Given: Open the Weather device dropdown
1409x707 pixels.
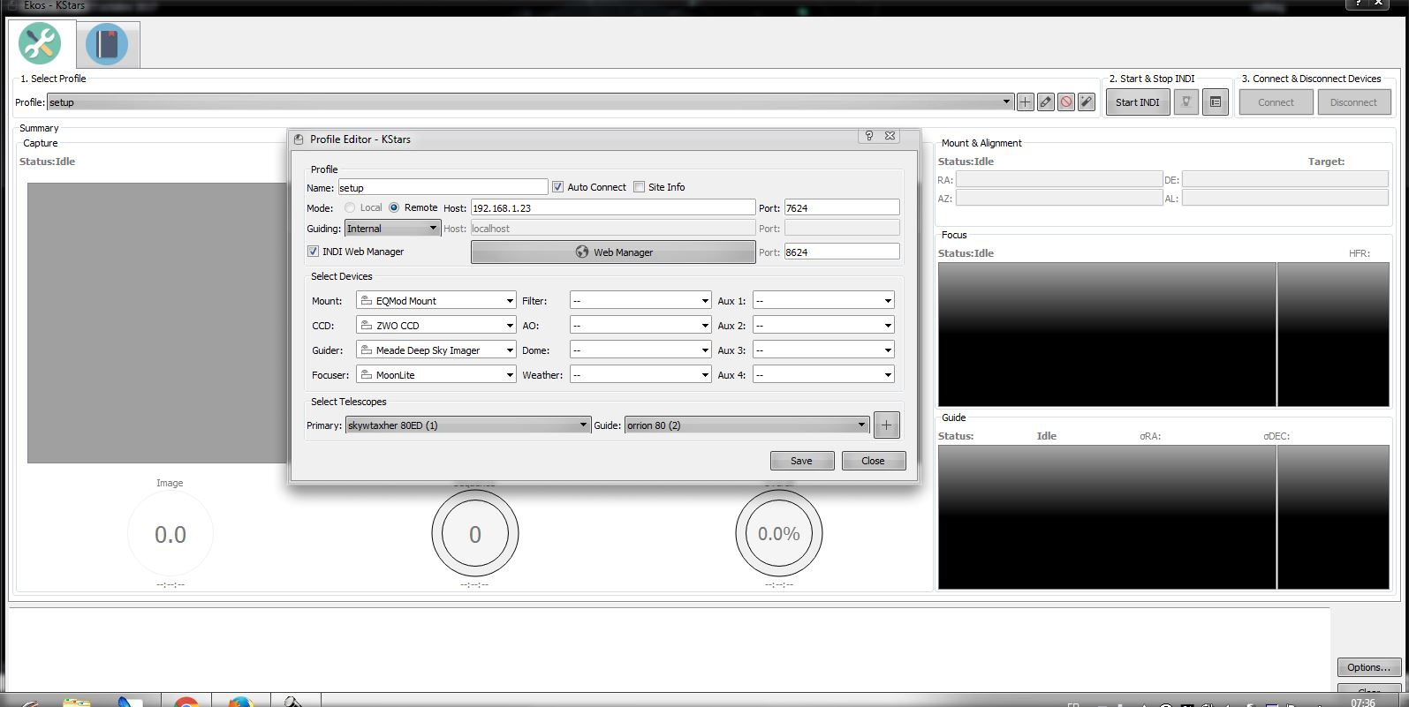Looking at the screenshot, I should coord(640,375).
